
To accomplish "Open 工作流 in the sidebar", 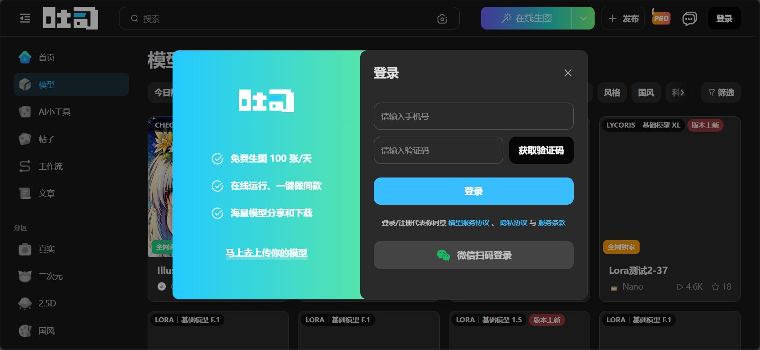I will click(71, 166).
